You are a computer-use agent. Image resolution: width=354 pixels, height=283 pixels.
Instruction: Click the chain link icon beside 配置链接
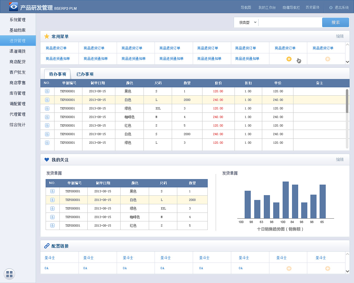point(46,246)
